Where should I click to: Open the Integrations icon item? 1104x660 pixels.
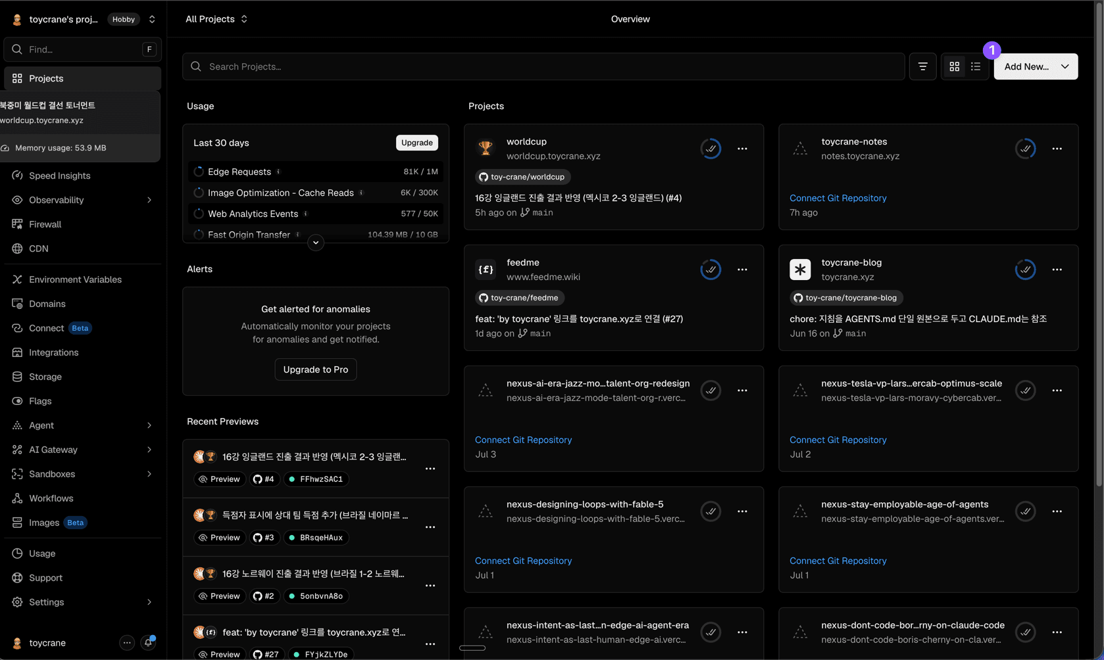tap(17, 352)
